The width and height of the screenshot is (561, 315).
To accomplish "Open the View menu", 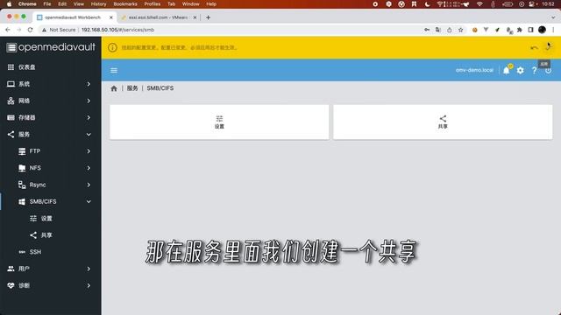I will click(78, 3).
